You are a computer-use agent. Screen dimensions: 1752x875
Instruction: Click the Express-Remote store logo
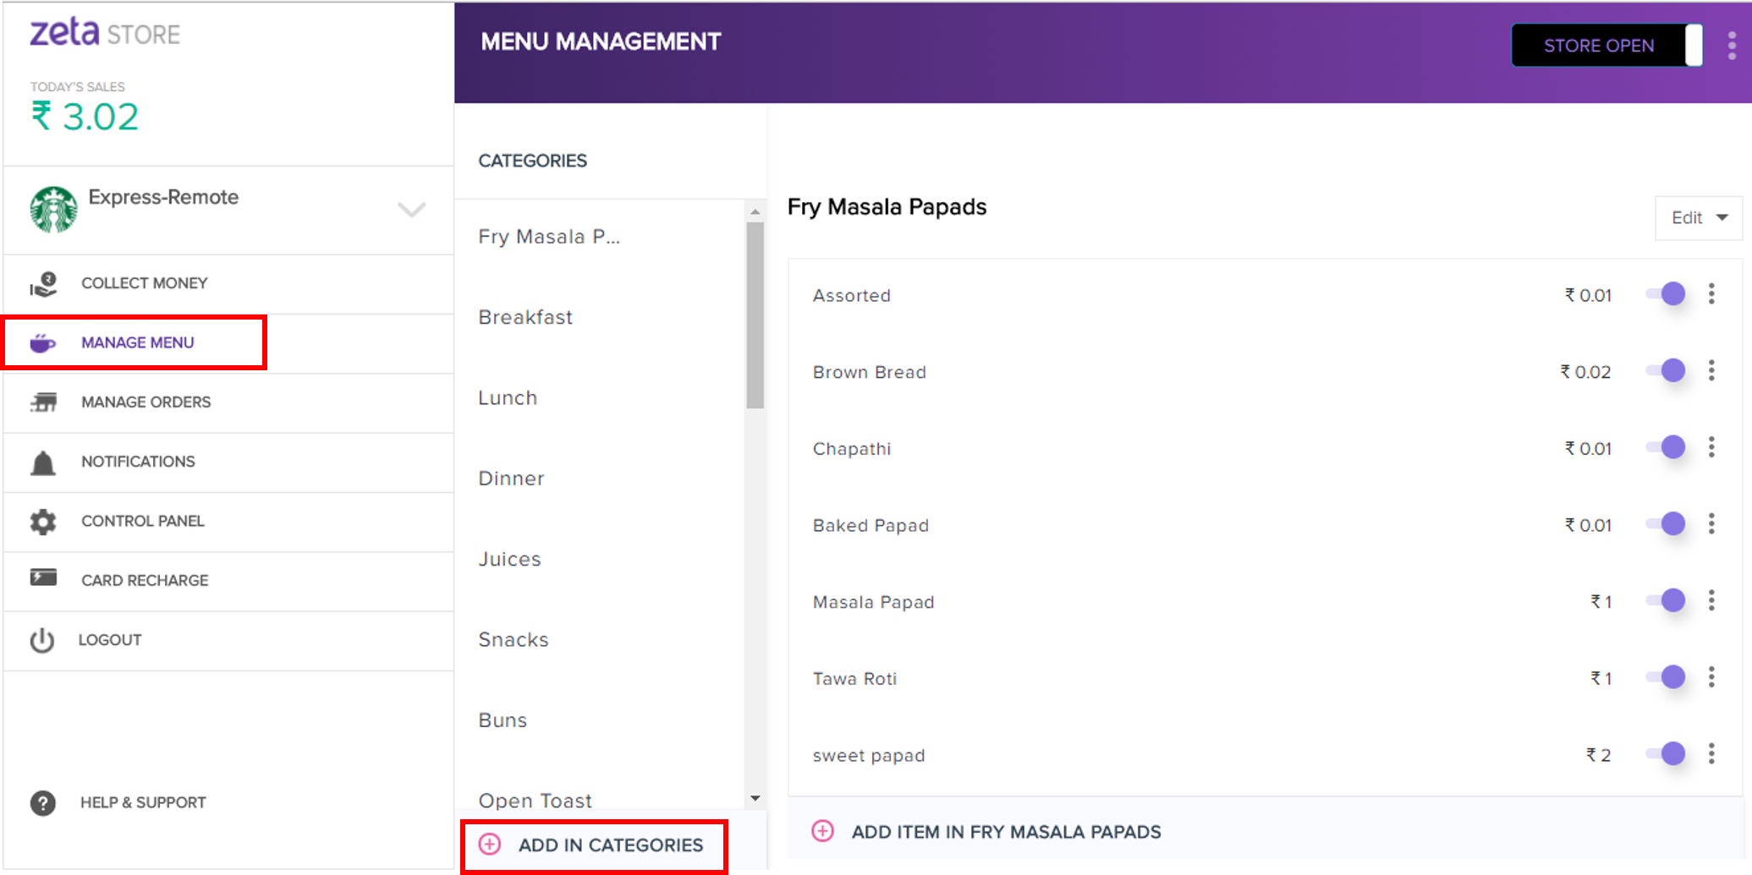pos(53,209)
